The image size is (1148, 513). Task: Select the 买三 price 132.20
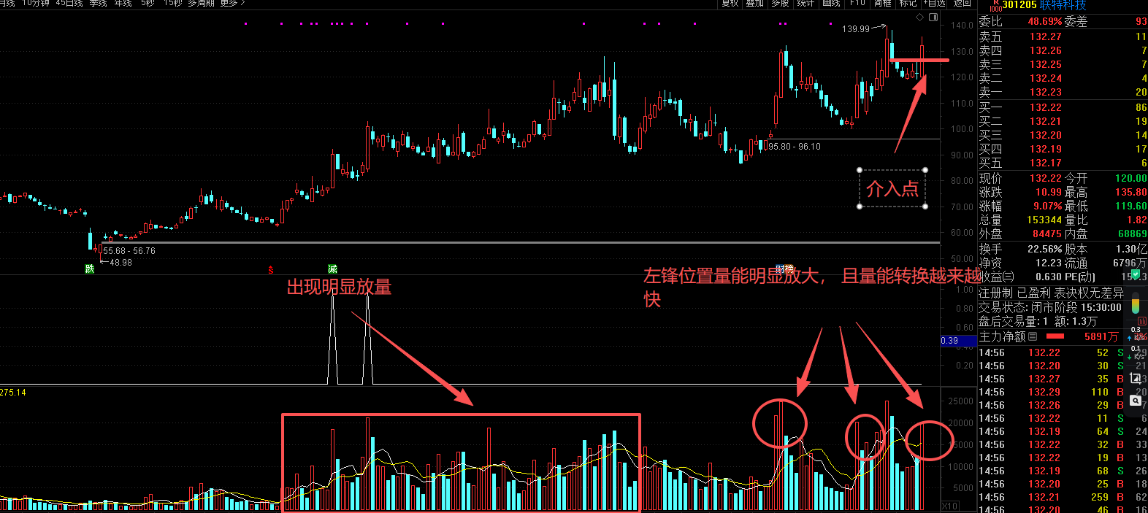[x=1046, y=135]
